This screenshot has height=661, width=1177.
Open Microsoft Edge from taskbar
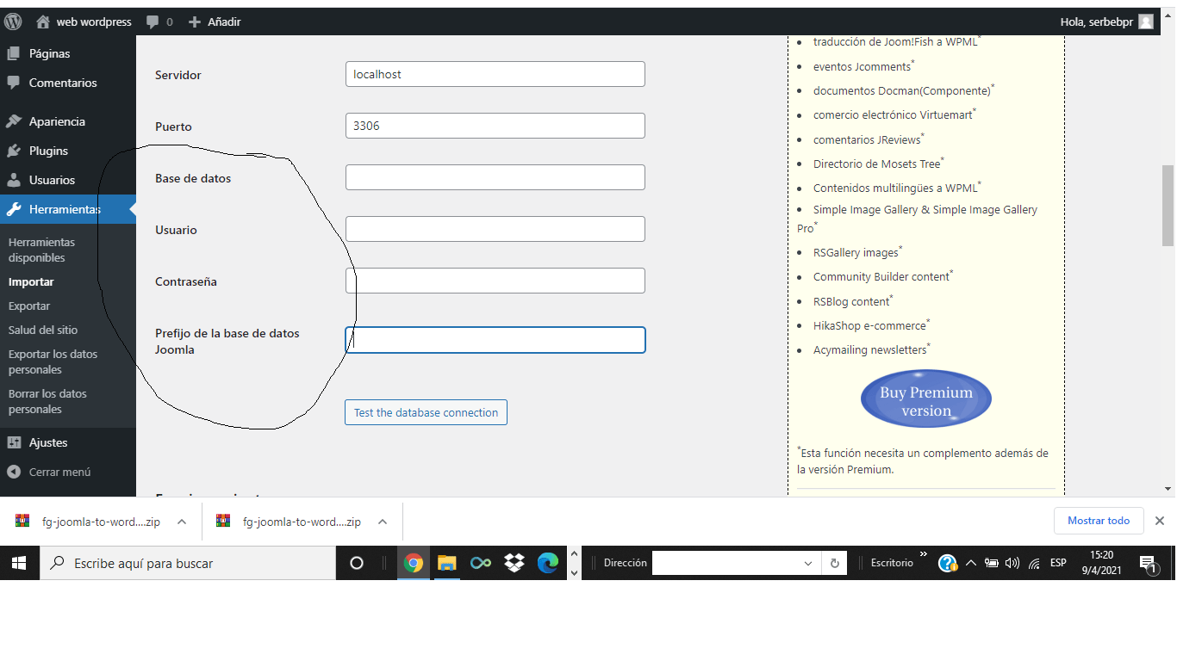click(548, 563)
